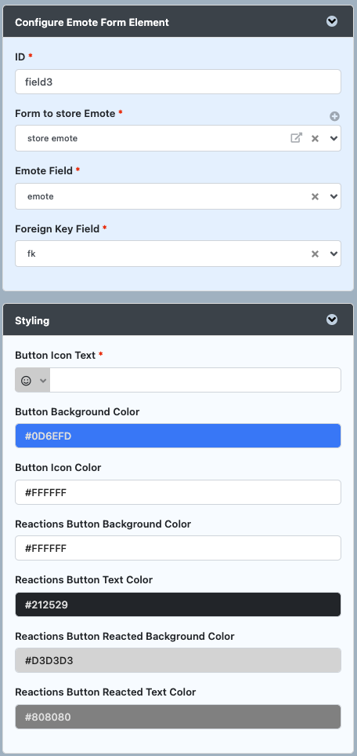Collapse the Configure Emote Form Element section

coord(332,21)
